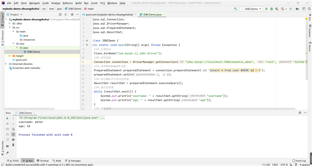This screenshot has width=312, height=166.
Task: Clear console with the trash icon
Action: click(x=13, y=145)
